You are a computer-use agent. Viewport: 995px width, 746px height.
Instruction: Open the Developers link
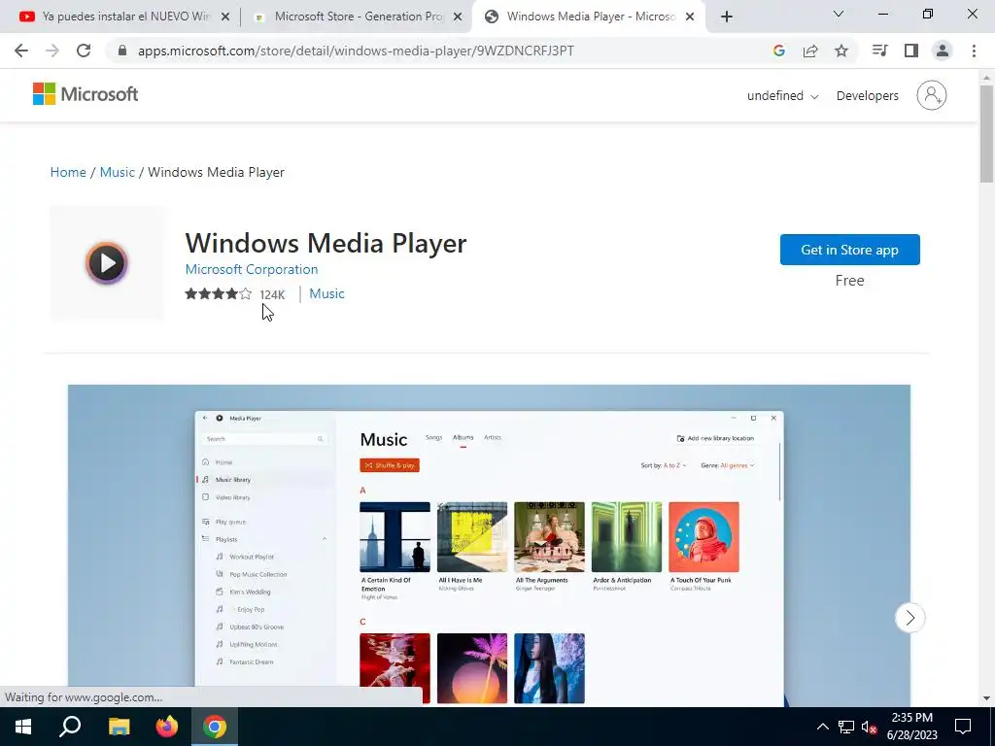coord(867,96)
